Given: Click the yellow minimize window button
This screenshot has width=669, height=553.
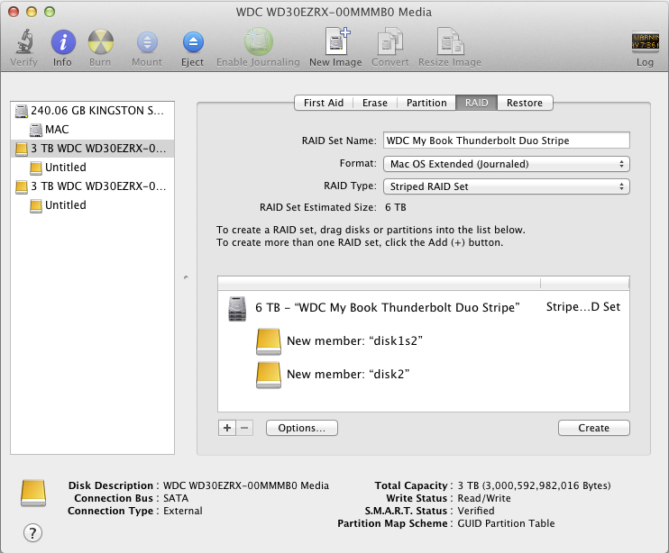Looking at the screenshot, I should 32,12.
